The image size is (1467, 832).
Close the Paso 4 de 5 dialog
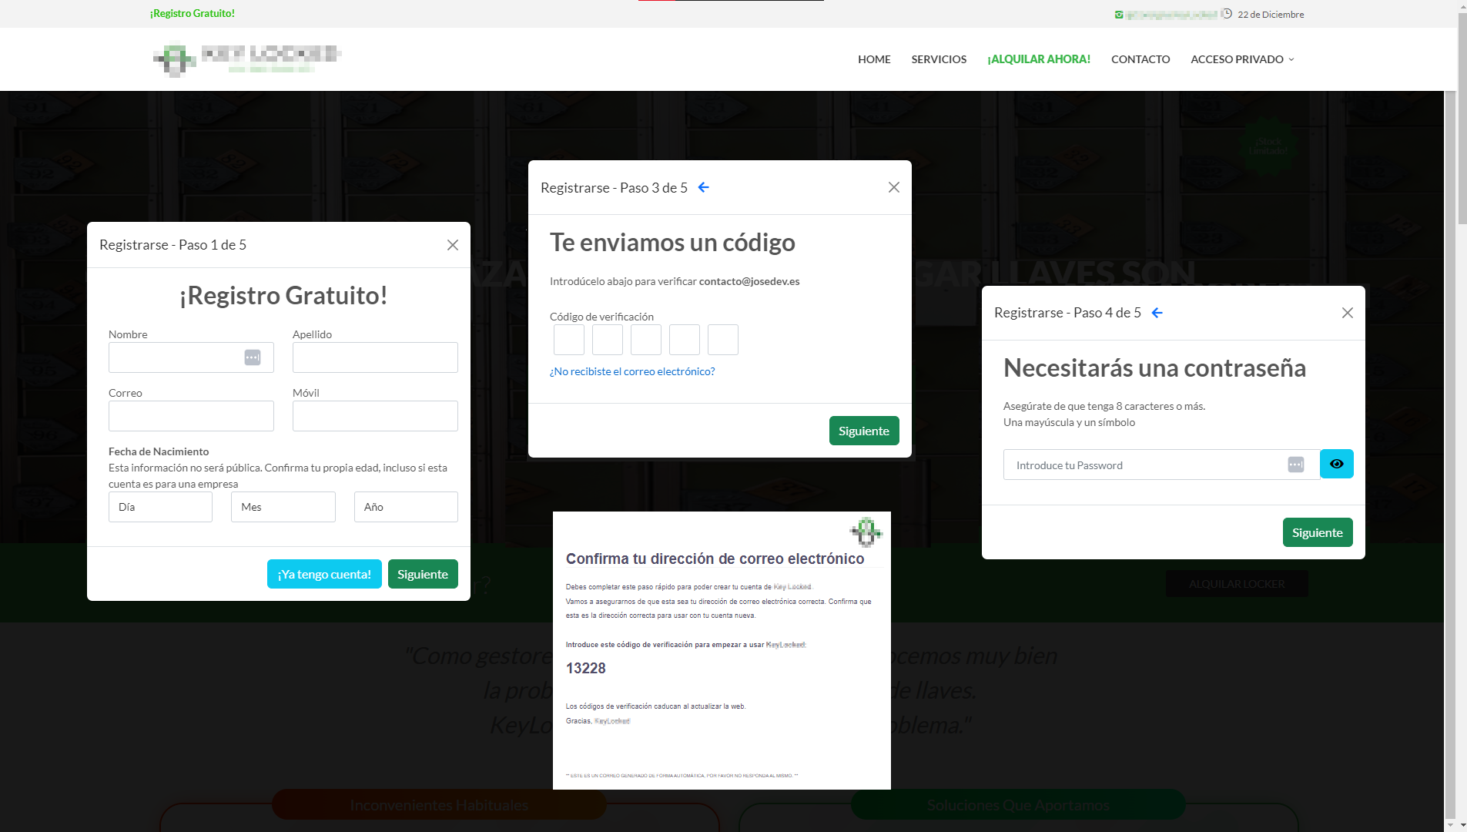coord(1347,313)
